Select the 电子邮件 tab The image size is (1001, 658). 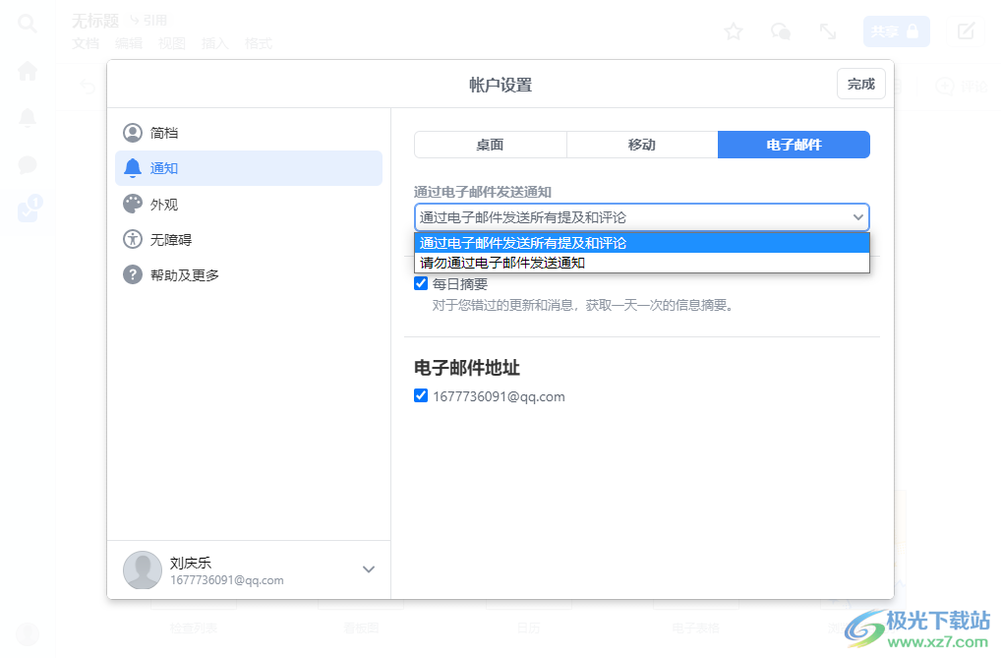coord(794,145)
